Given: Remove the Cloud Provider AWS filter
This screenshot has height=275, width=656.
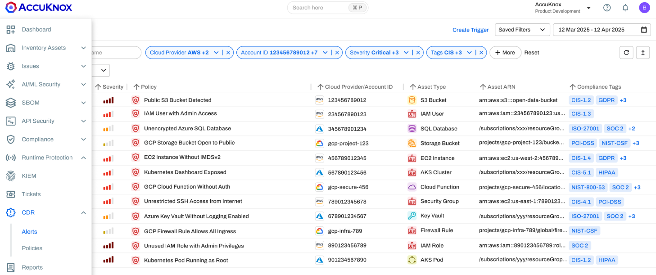Looking at the screenshot, I should pos(228,53).
